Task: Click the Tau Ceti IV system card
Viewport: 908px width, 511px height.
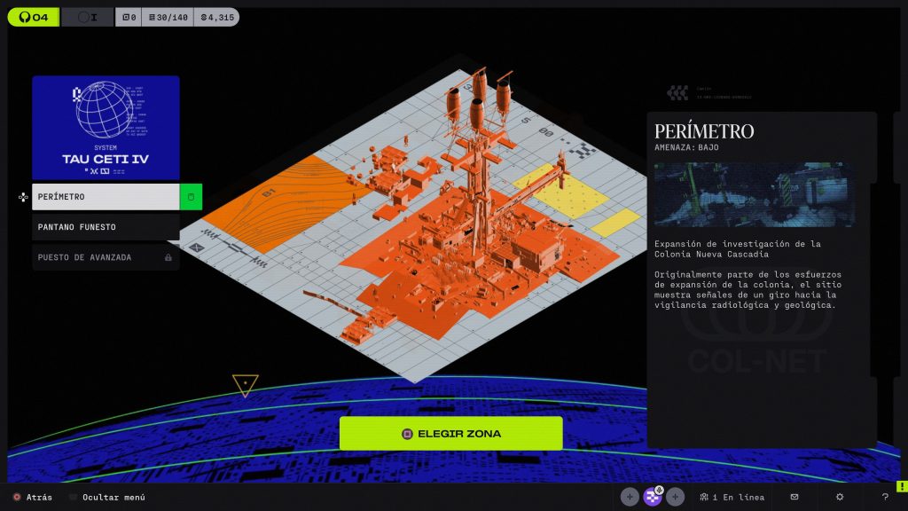Action: click(x=106, y=128)
